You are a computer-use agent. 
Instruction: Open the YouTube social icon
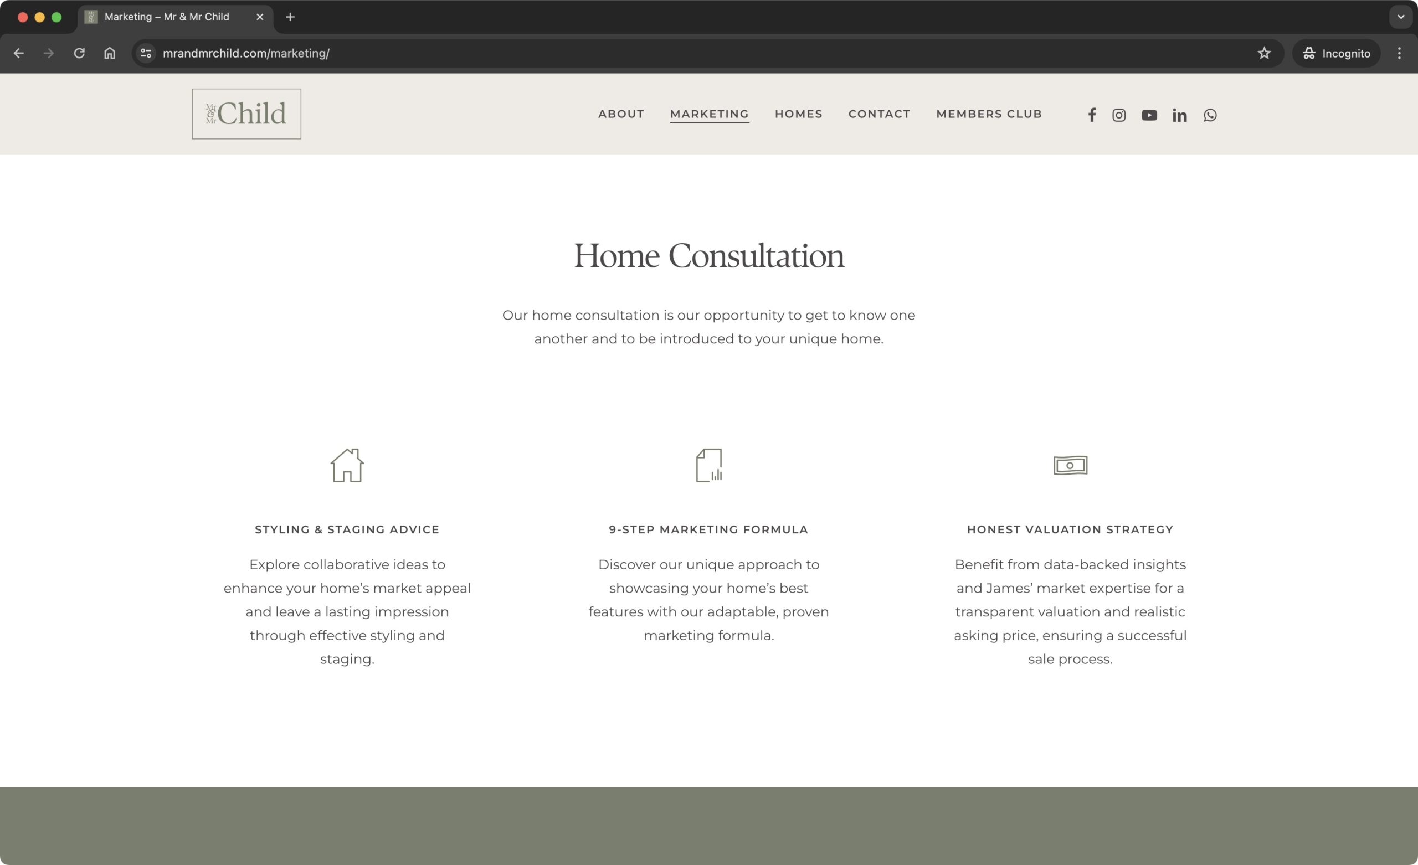pyautogui.click(x=1149, y=115)
